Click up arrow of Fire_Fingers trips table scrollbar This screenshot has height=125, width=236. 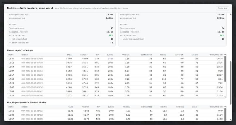tap(225, 107)
